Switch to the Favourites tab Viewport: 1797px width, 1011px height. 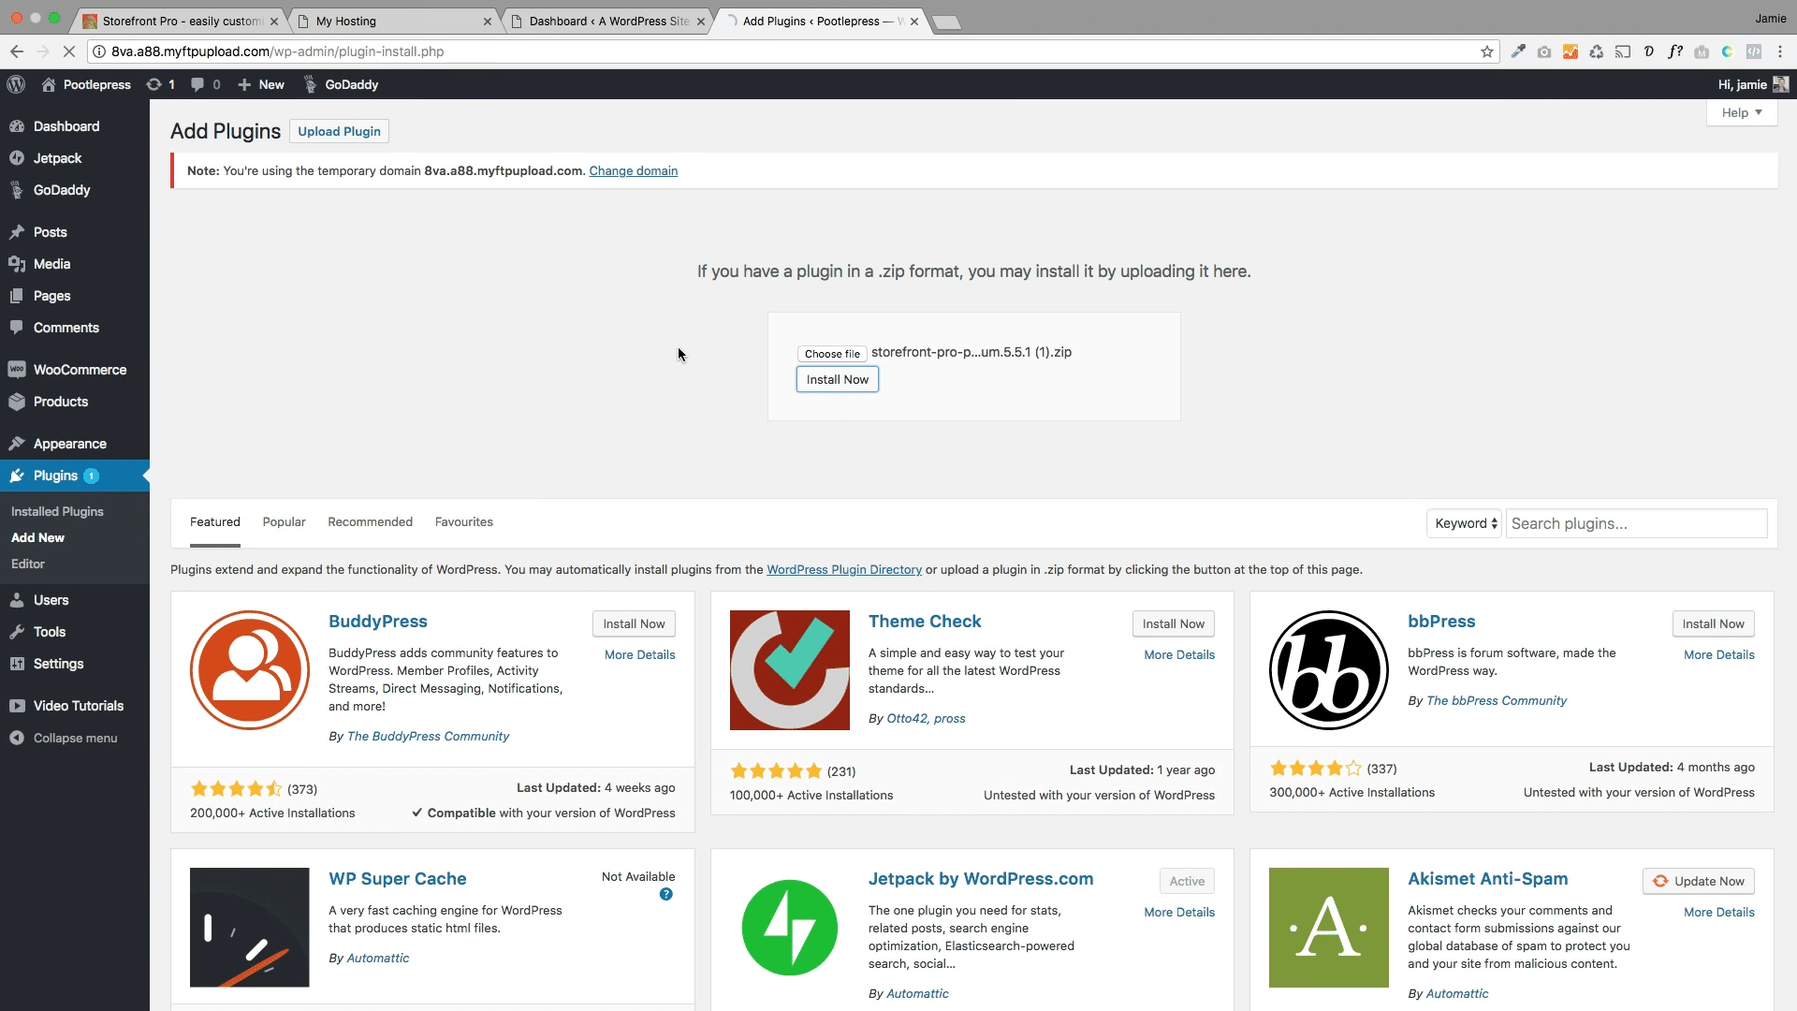click(463, 522)
